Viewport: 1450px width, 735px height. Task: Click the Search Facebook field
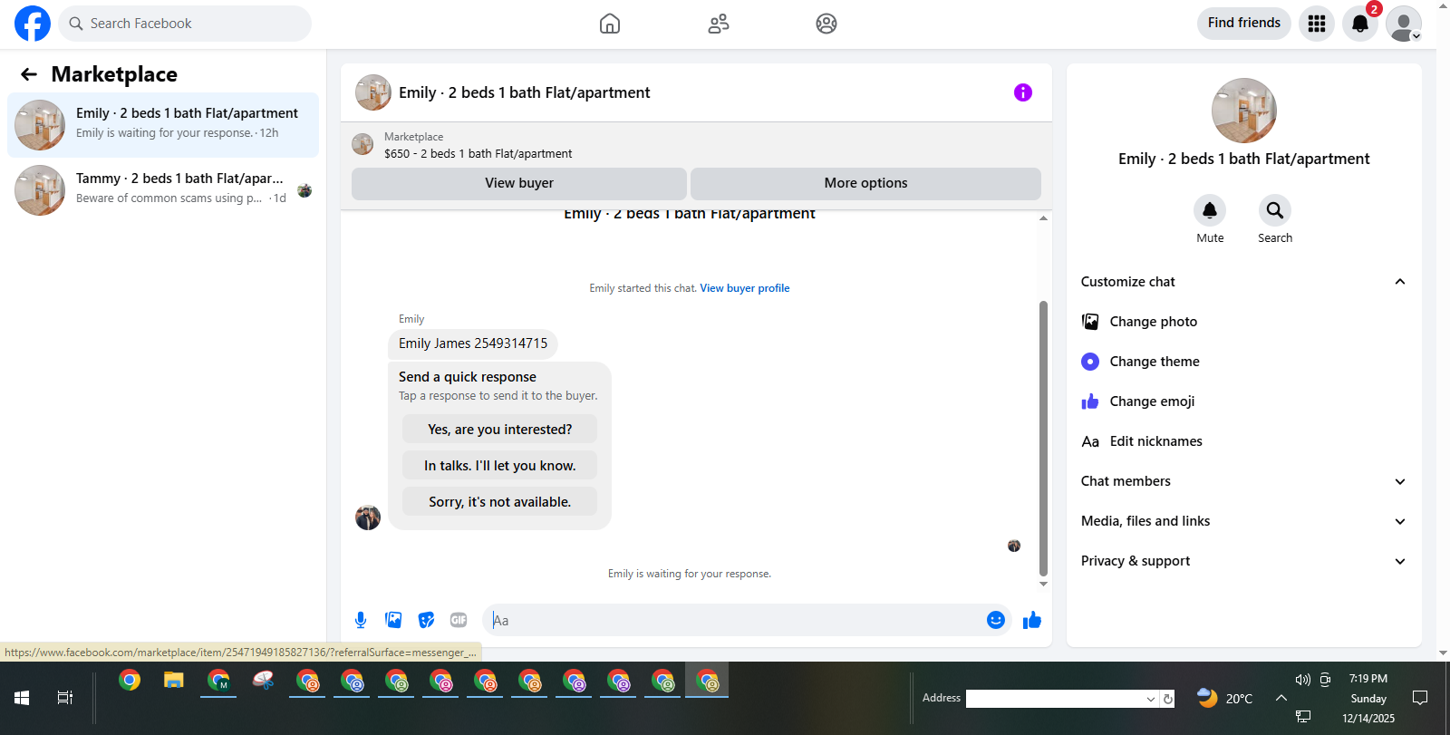185,24
